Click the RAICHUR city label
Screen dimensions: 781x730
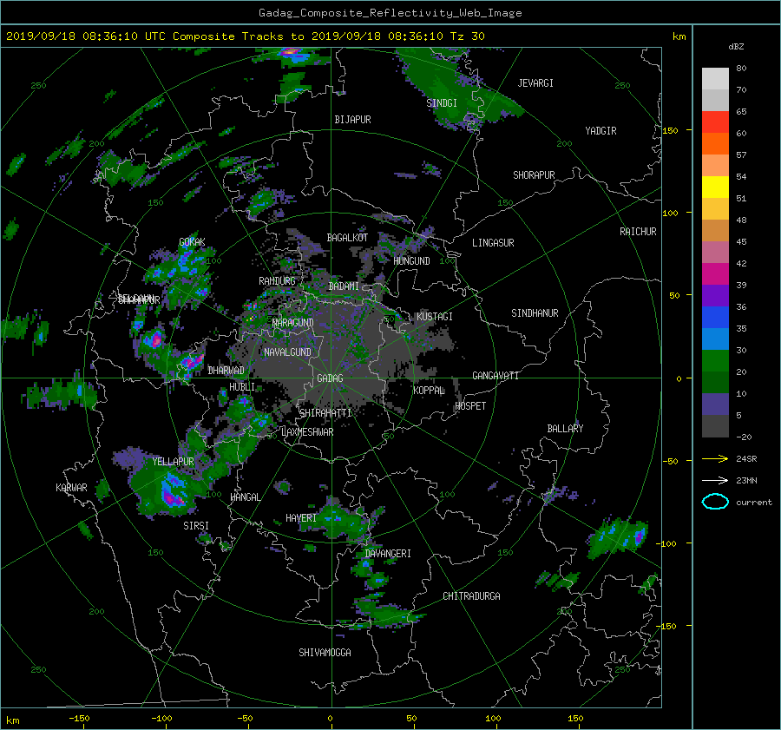pyautogui.click(x=638, y=232)
